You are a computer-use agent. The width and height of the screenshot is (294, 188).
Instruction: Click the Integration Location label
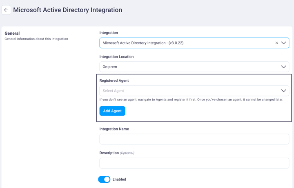coord(116,57)
